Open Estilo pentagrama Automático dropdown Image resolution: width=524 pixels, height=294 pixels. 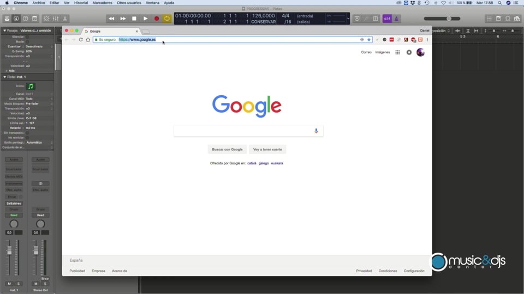[39, 142]
